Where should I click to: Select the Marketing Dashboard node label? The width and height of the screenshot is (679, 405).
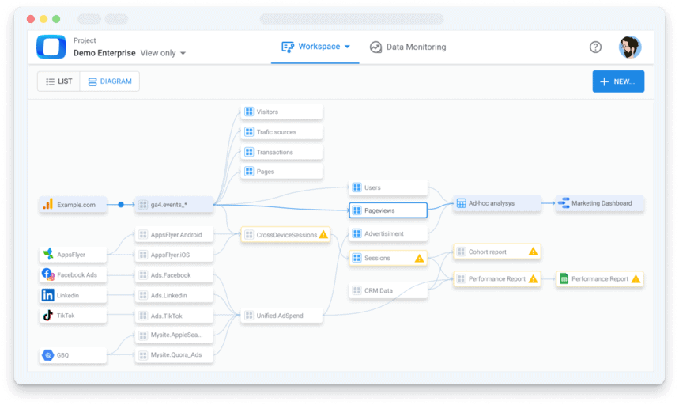tap(602, 203)
